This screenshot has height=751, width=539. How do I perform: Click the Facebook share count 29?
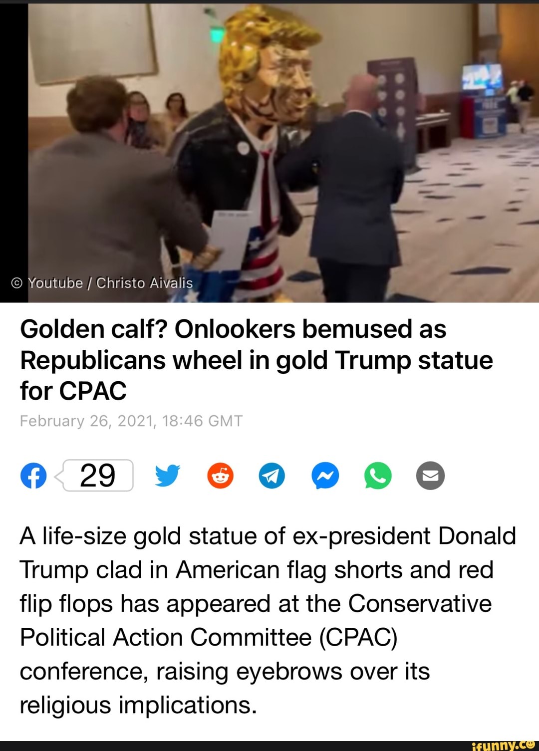(x=98, y=475)
